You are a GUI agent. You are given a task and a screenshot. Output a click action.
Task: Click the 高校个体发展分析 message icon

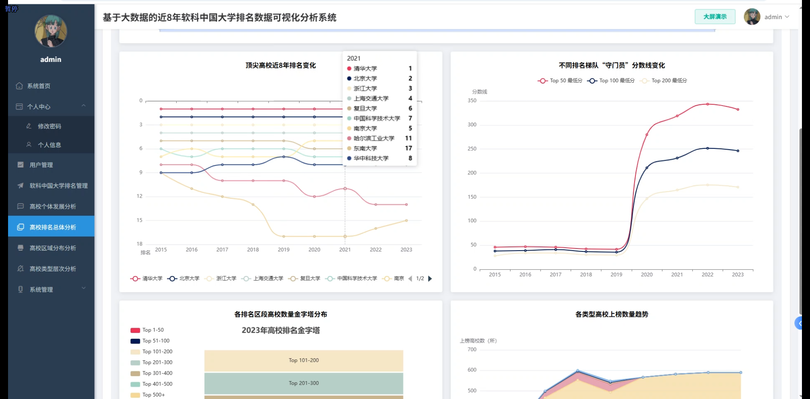(20, 206)
